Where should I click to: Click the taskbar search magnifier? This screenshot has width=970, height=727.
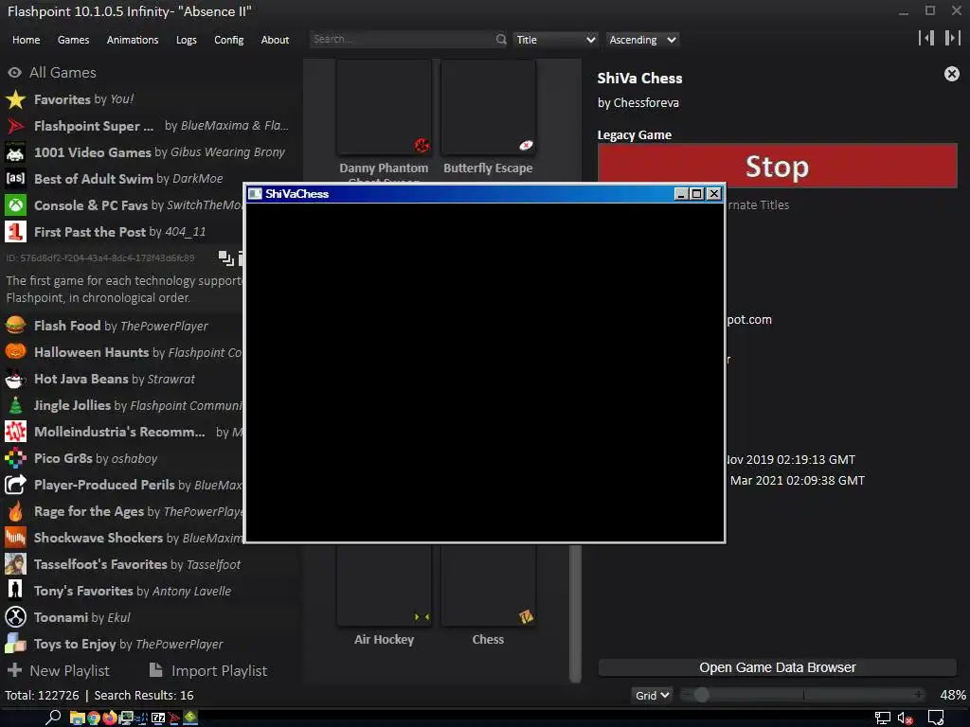point(53,718)
